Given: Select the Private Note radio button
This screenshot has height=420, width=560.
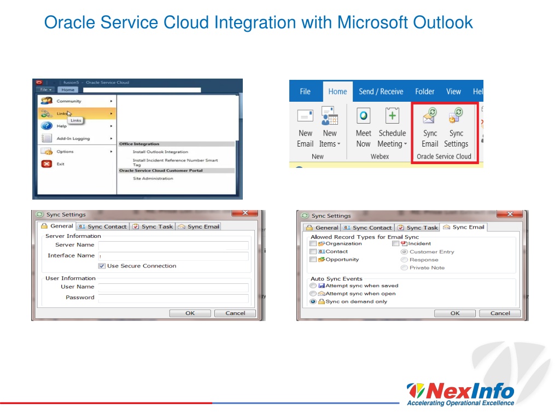Looking at the screenshot, I should [404, 267].
